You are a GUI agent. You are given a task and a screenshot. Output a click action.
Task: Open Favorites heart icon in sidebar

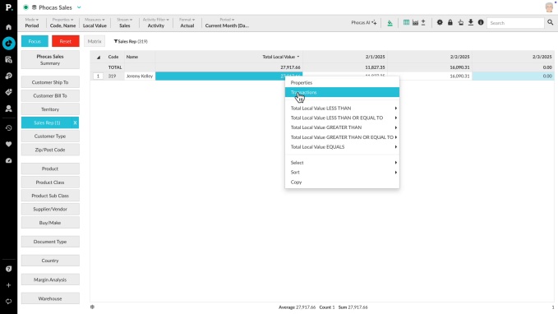pyautogui.click(x=8, y=144)
